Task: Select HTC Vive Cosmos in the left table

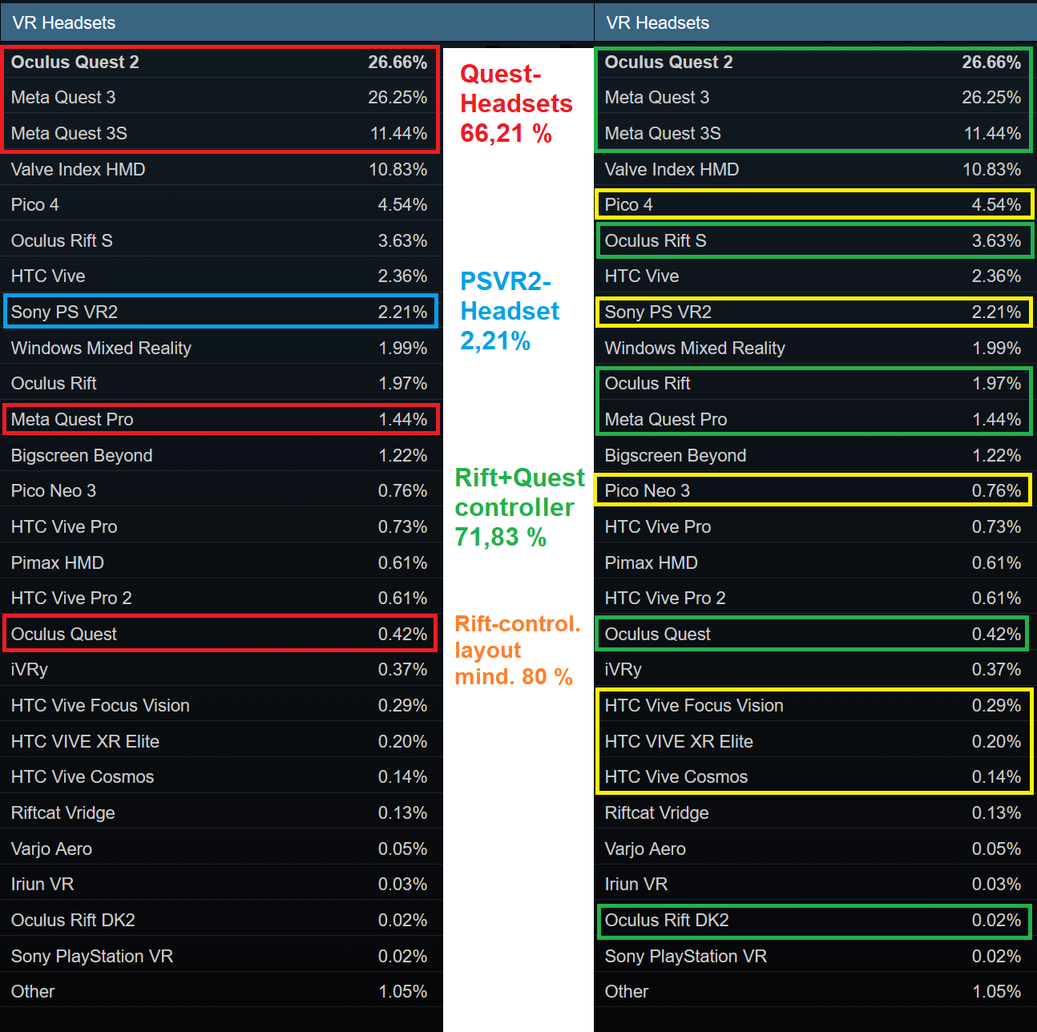Action: [x=221, y=776]
